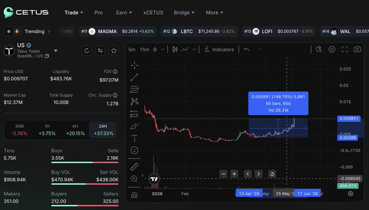Viewport: 369px width, 210px height.
Task: Go to the Pro page
Action: point(98,12)
